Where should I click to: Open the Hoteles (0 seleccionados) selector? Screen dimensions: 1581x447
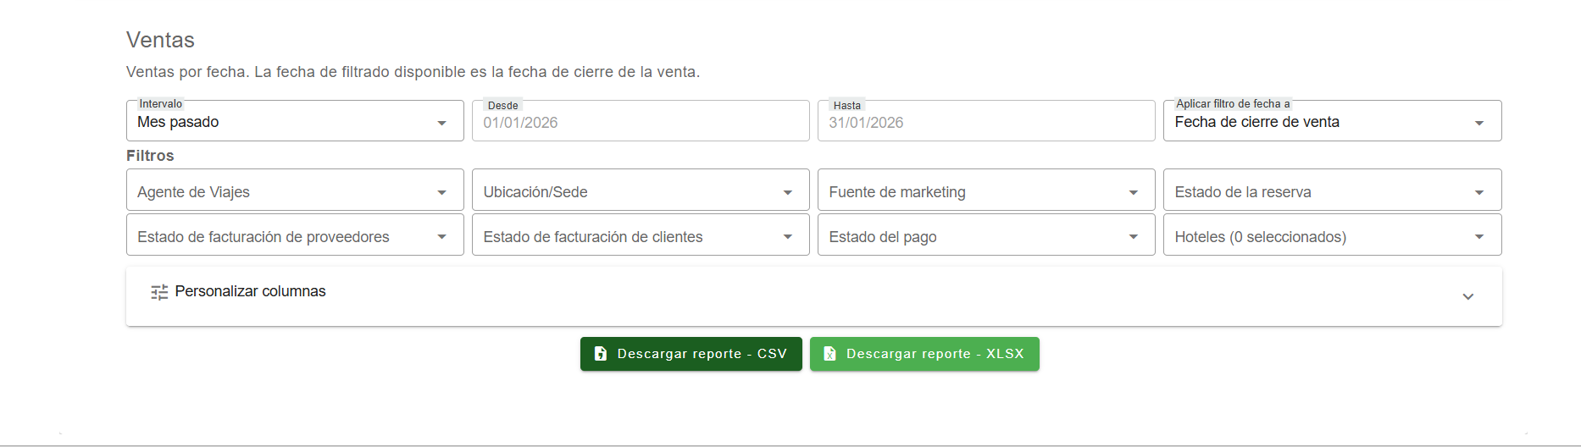(1331, 236)
